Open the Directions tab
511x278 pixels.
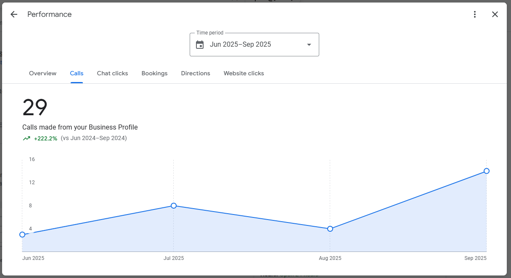coord(196,73)
